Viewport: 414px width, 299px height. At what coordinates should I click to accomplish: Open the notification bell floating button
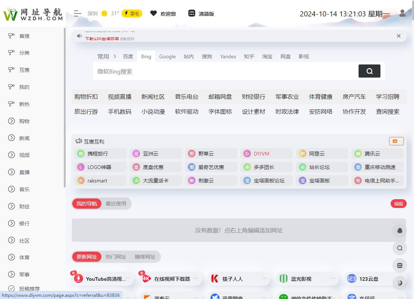coord(400,231)
